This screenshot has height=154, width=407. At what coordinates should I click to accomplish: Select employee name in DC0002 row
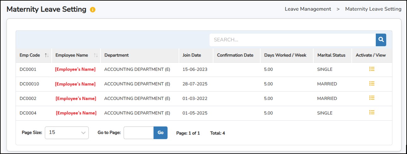click(76, 98)
